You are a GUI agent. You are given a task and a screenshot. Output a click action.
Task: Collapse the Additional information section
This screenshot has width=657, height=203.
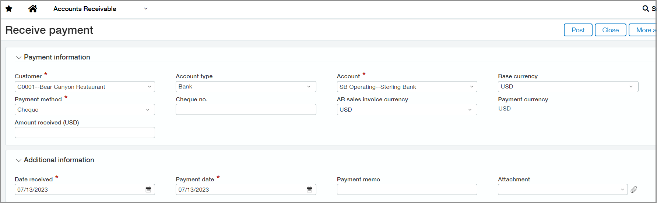[19, 160]
